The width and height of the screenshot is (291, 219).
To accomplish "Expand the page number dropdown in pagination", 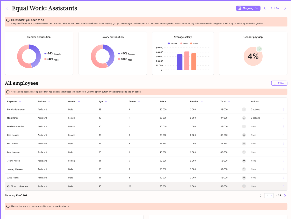I will point(269,196).
